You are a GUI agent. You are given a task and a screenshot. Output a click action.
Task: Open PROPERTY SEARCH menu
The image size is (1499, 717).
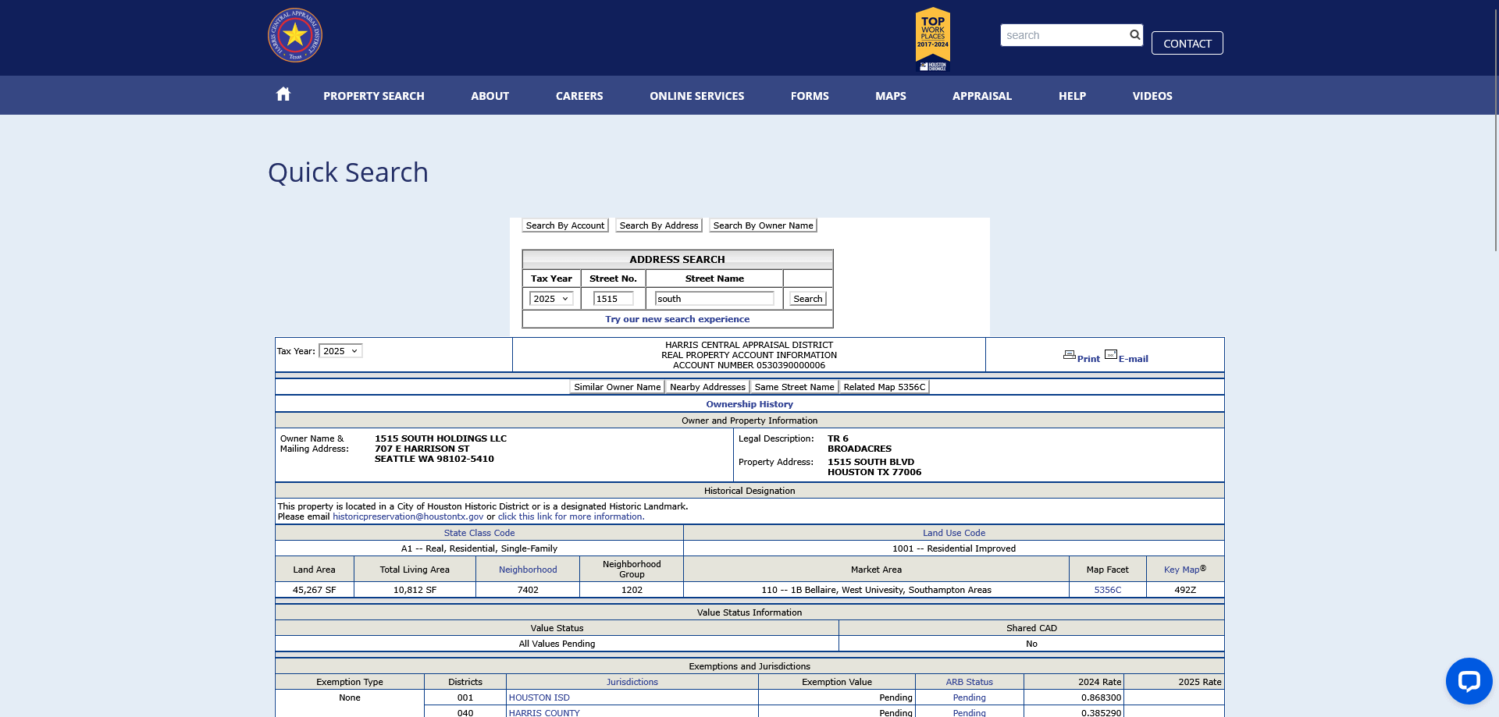(374, 96)
